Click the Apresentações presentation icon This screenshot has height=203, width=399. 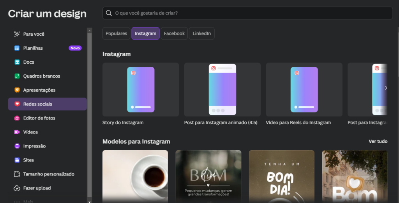click(17, 90)
